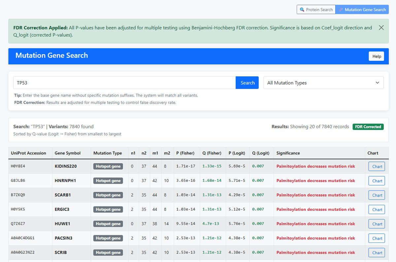The width and height of the screenshot is (396, 262).
Task: Open the Chart for HUWE1
Action: point(376,224)
